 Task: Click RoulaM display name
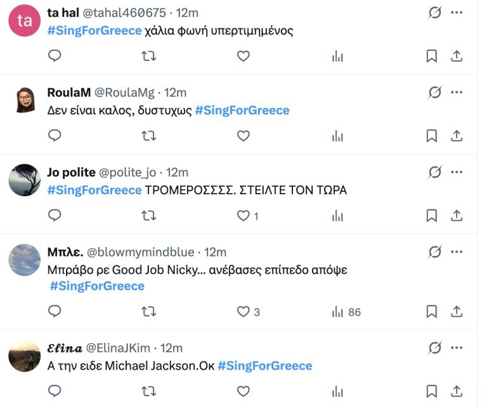pyautogui.click(x=69, y=93)
